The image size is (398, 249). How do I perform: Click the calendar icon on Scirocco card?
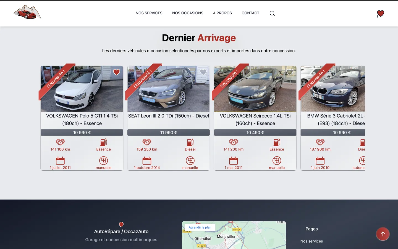(233, 160)
